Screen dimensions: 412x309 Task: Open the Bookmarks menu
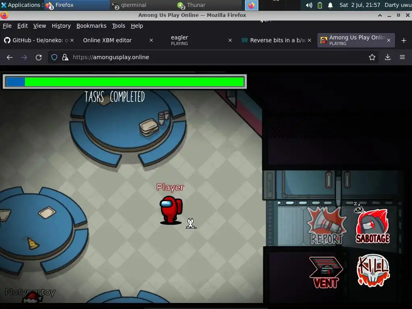pos(91,26)
